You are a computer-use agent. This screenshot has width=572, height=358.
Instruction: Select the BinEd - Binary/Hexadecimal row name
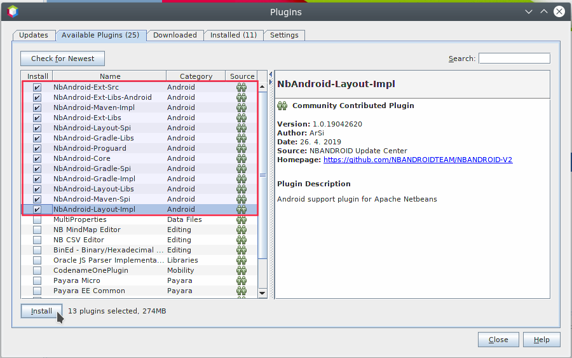(108, 251)
